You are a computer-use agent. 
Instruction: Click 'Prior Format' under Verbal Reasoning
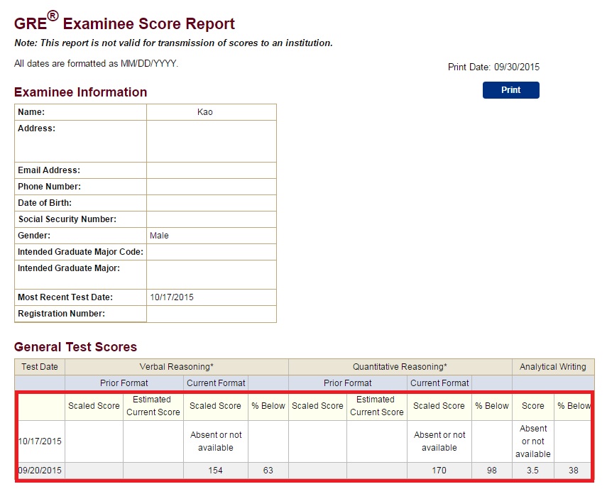(x=124, y=383)
